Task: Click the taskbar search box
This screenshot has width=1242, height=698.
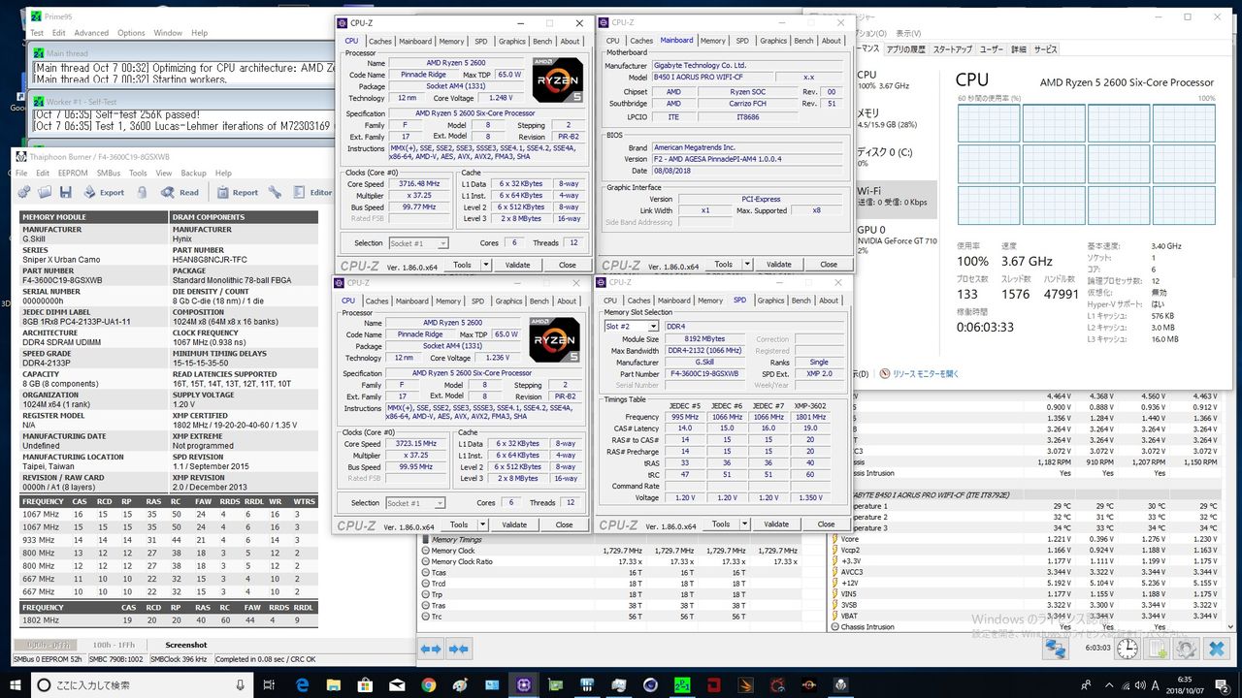Action: [x=144, y=684]
